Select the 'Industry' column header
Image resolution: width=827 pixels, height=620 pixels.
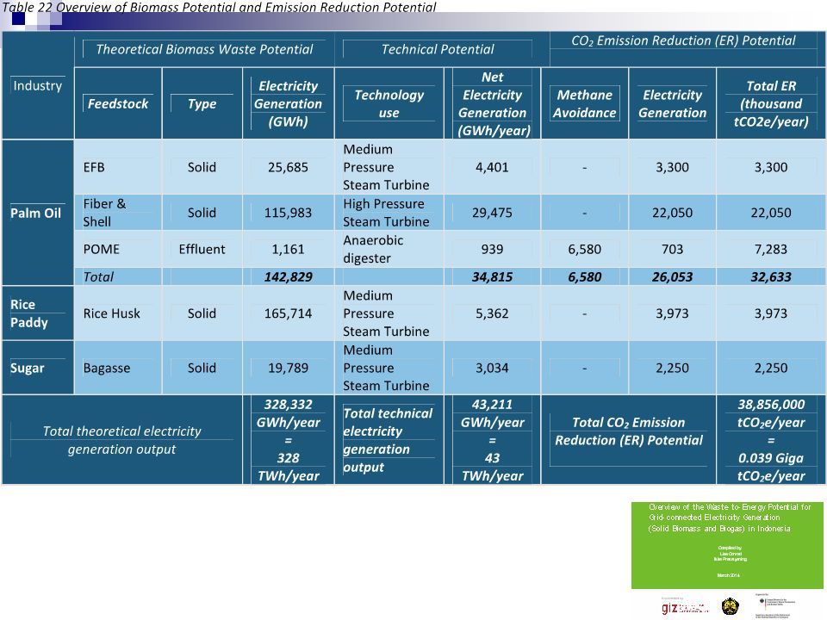click(37, 85)
